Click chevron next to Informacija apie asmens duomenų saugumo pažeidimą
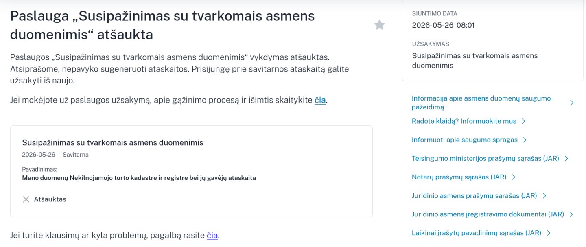This screenshot has width=586, height=247. (572, 103)
